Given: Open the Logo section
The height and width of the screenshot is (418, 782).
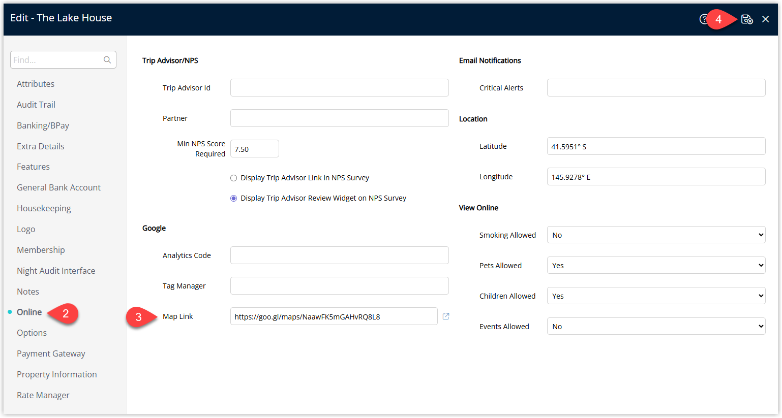Looking at the screenshot, I should coord(26,229).
